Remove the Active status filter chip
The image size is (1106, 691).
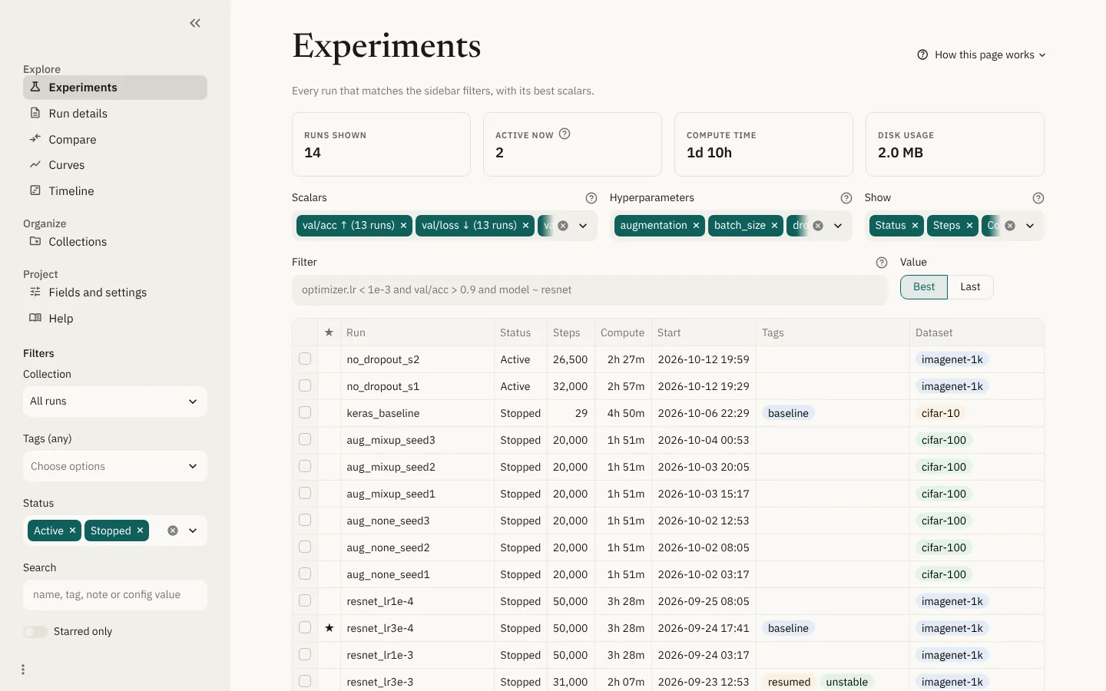72,531
